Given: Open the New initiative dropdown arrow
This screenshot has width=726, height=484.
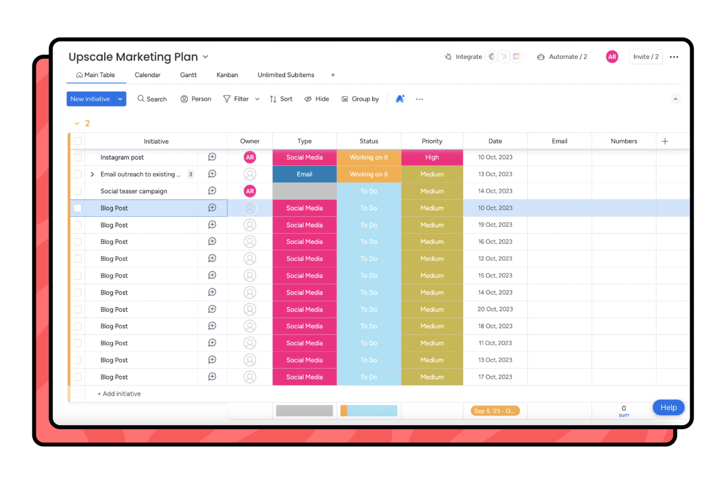Looking at the screenshot, I should [x=119, y=99].
